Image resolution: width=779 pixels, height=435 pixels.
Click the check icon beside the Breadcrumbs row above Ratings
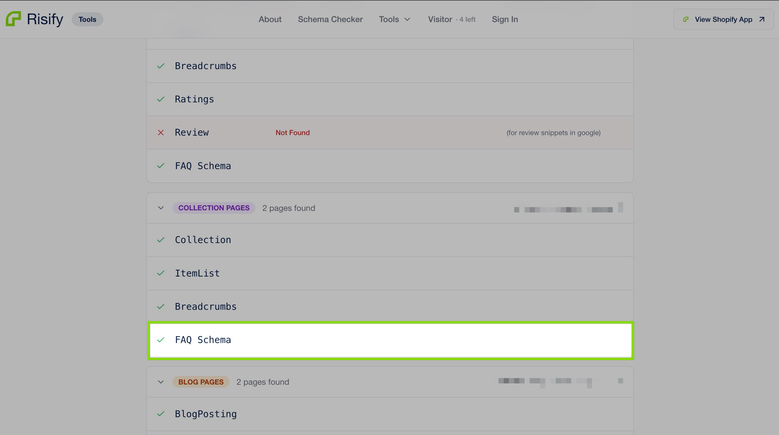point(161,66)
